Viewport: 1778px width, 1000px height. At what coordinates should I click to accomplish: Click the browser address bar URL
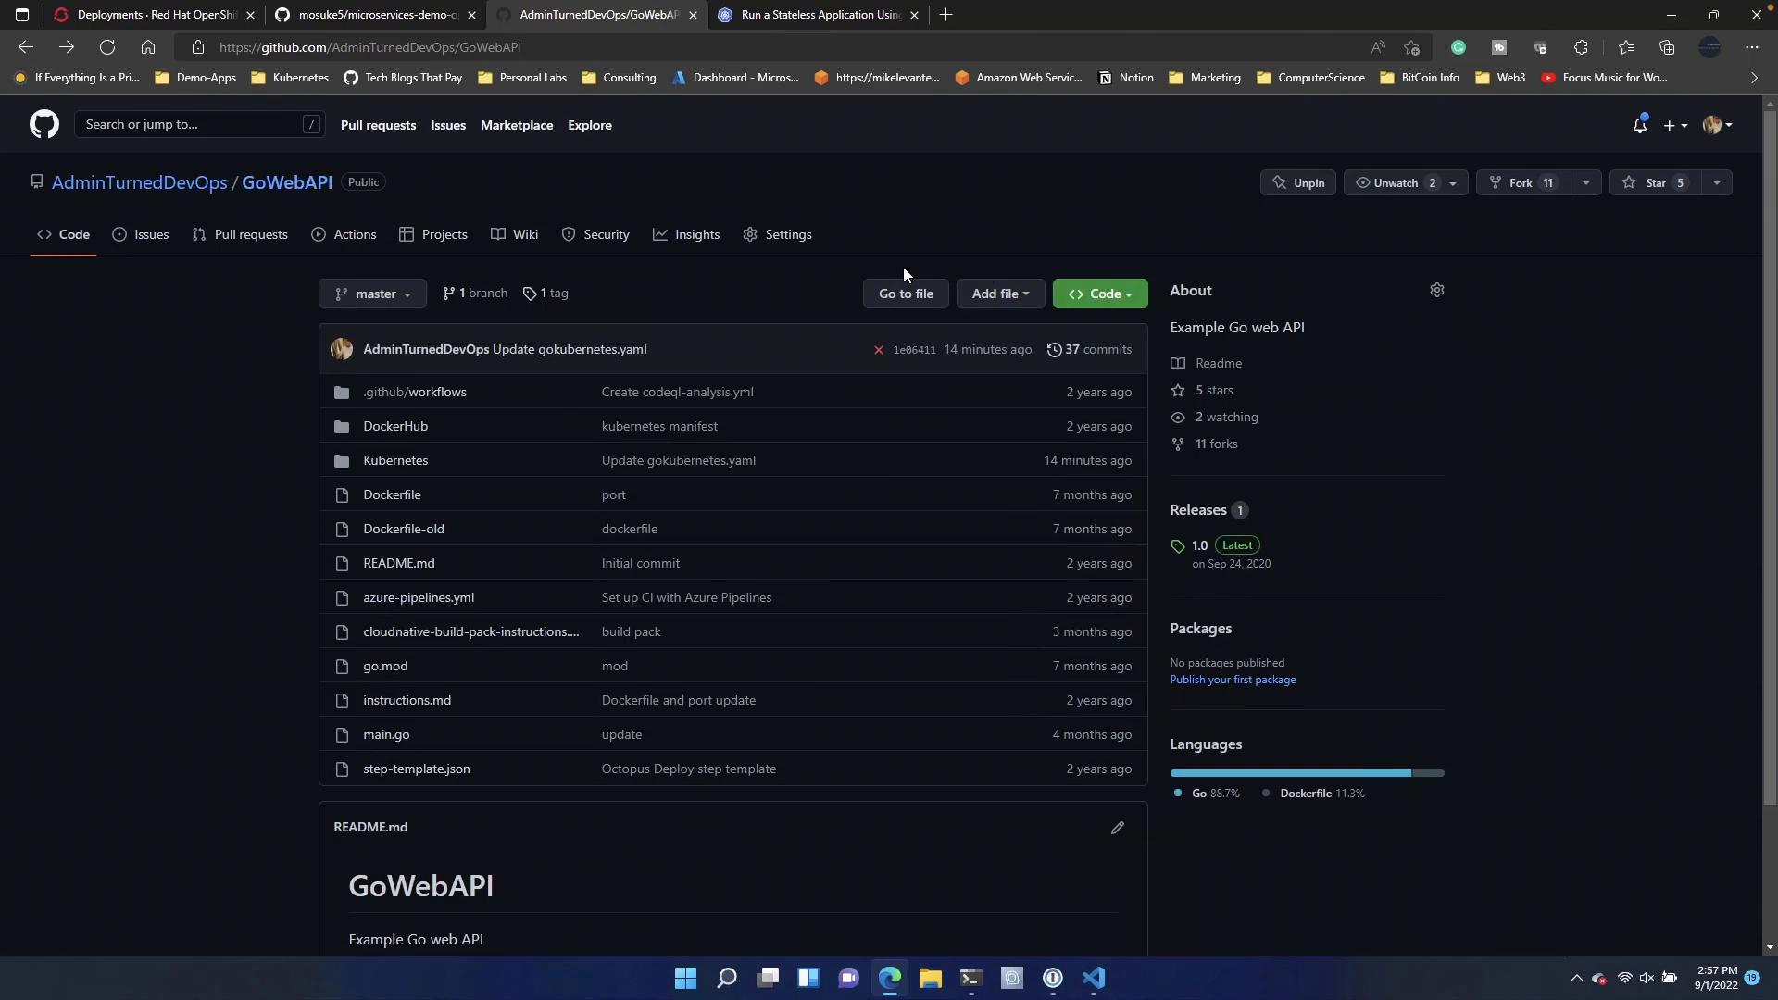pos(370,47)
